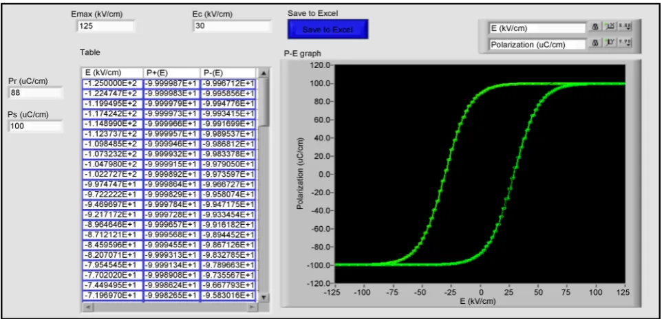664x319 pixels.
Task: Edit the Ps (uC/cm) field
Action: 36,126
